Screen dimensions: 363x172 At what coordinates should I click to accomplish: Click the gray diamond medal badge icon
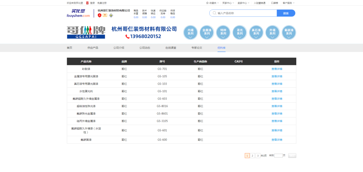click(x=111, y=15)
